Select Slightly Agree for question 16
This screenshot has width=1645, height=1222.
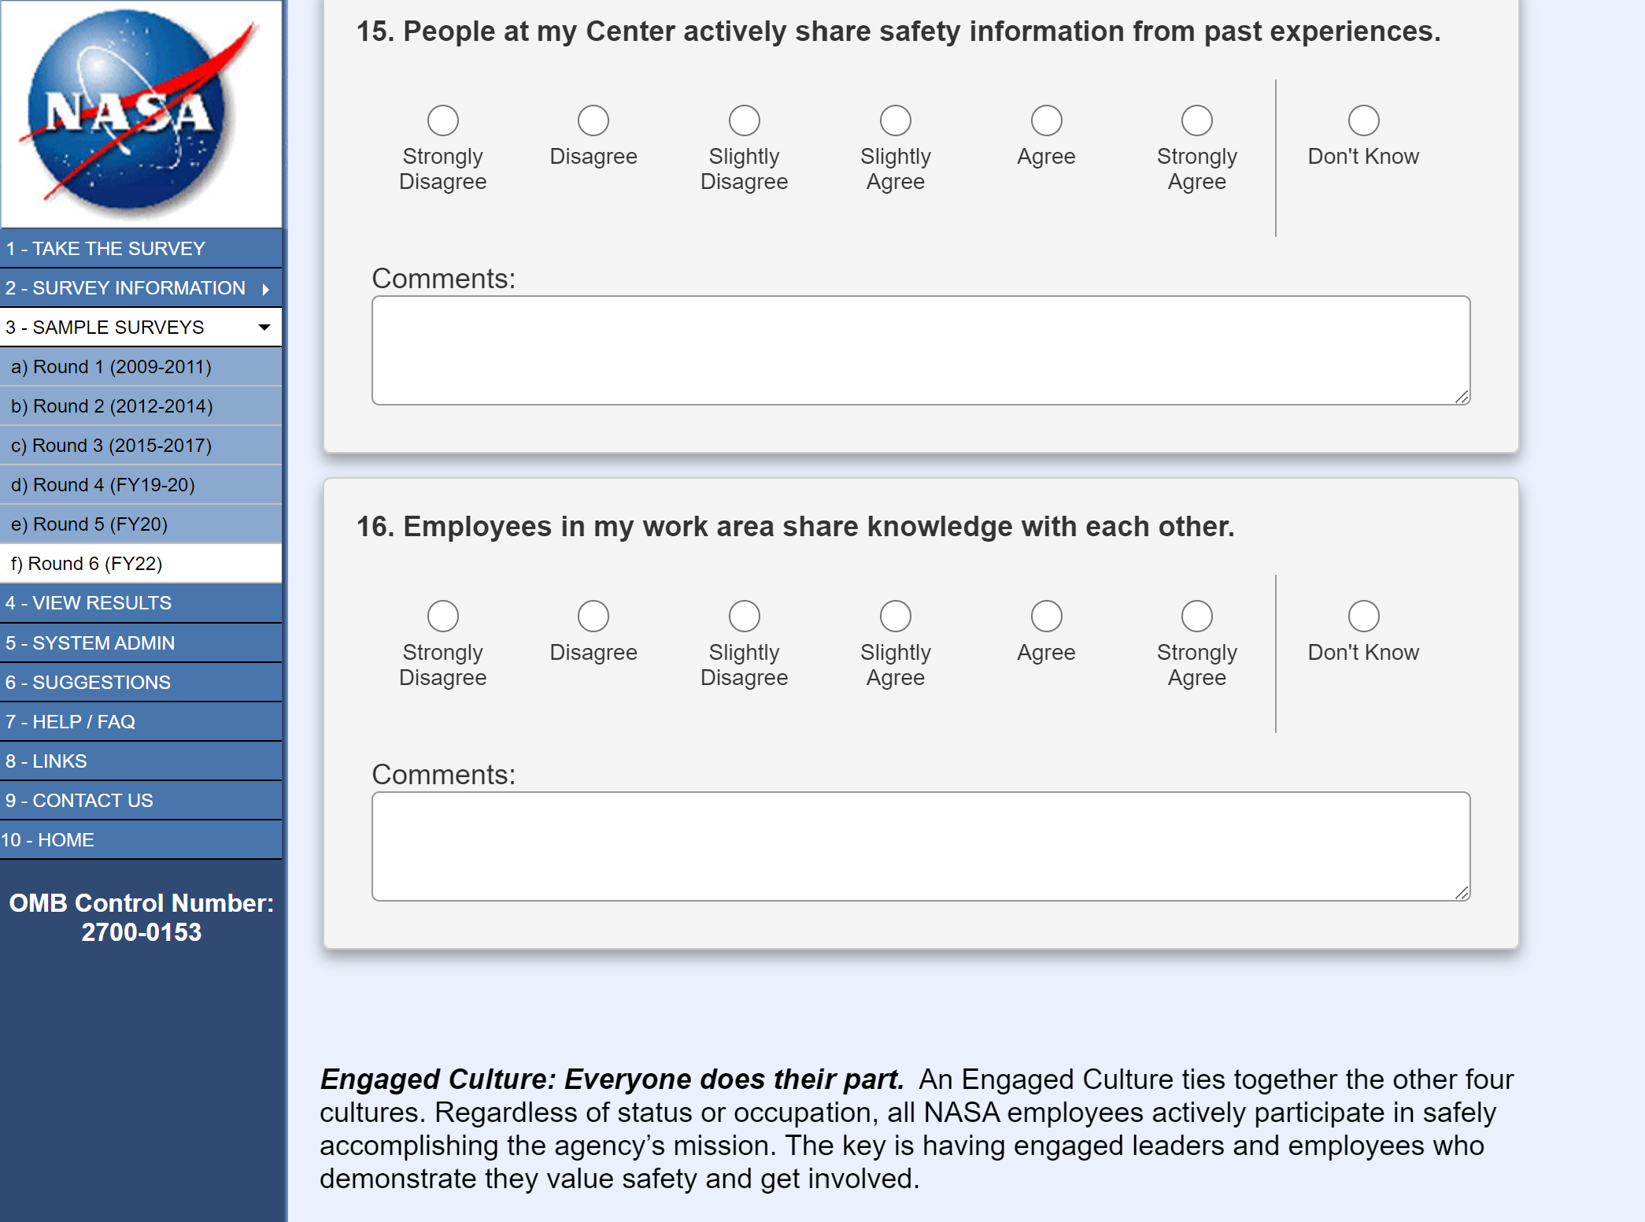click(895, 616)
